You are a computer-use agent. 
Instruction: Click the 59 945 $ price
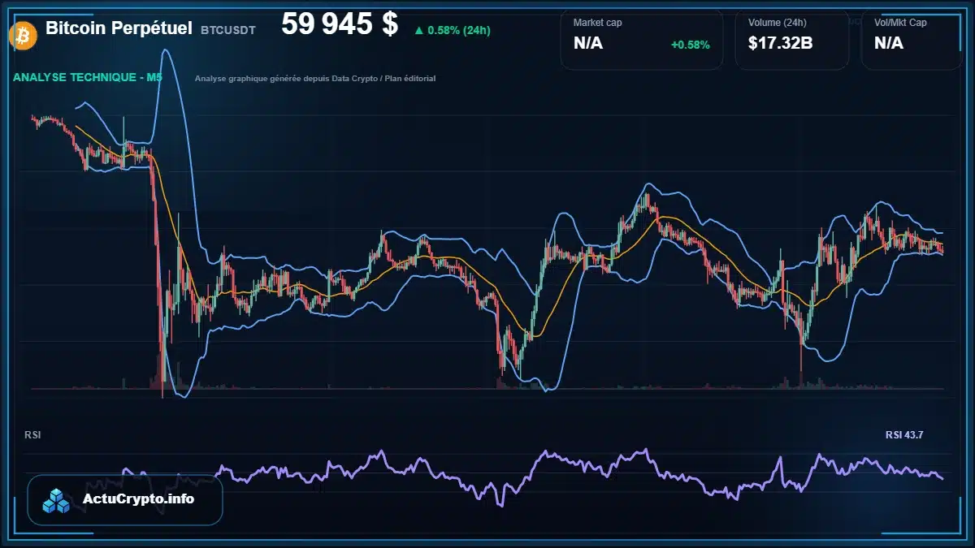(x=340, y=24)
